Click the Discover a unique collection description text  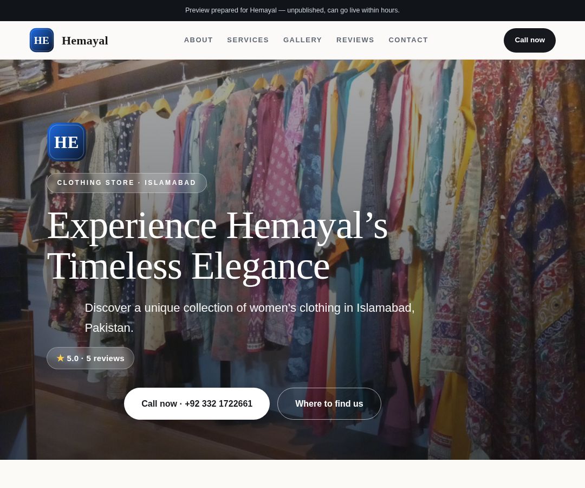tap(250, 318)
